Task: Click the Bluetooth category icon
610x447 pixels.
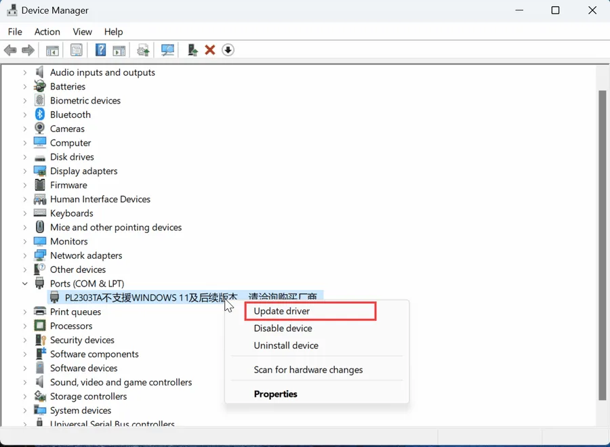Action: [40, 114]
